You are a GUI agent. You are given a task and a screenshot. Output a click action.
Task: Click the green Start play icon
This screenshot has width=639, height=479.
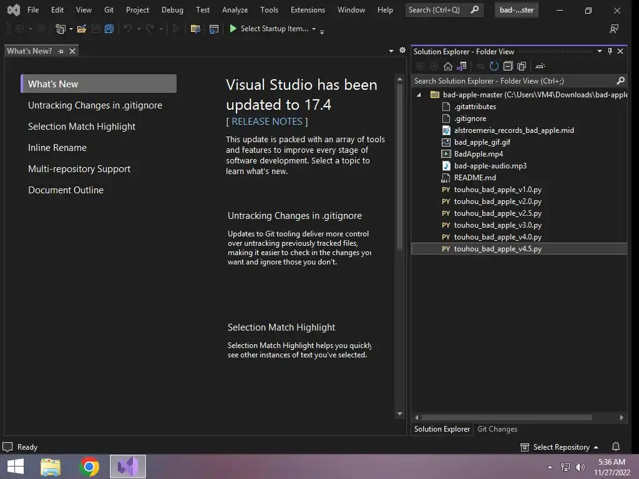[233, 28]
